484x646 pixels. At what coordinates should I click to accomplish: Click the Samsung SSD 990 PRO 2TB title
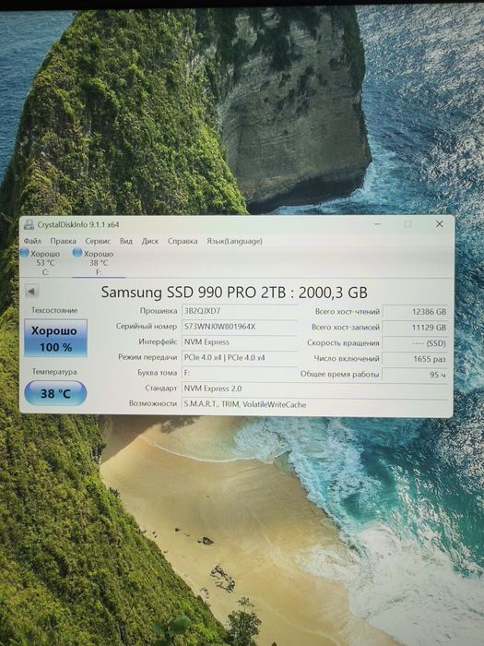point(234,293)
